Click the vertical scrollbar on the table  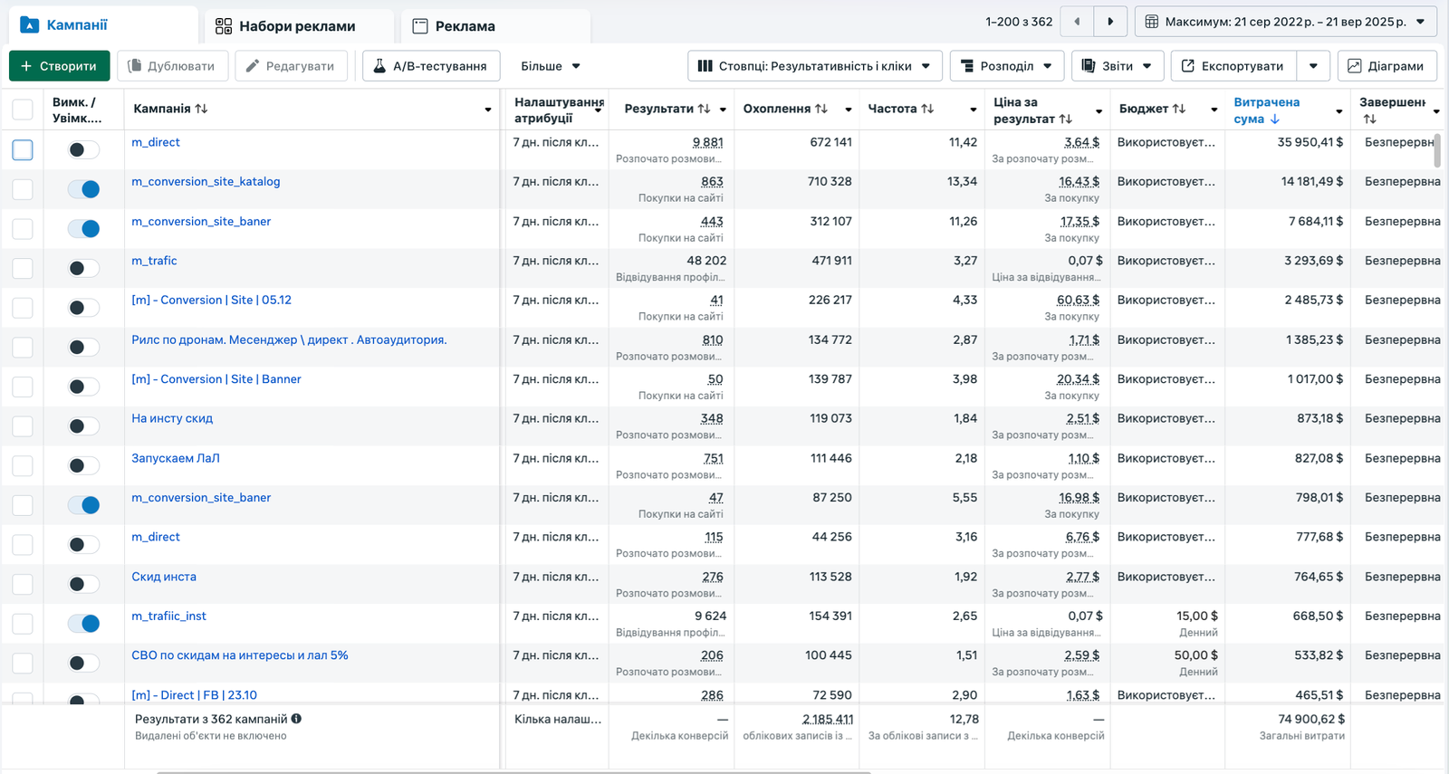(1437, 151)
